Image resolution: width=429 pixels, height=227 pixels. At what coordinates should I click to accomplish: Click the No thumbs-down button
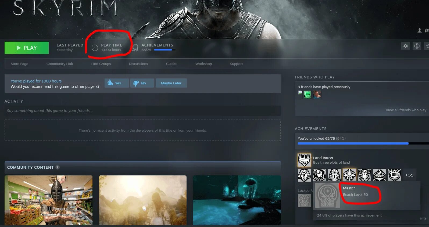pyautogui.click(x=142, y=83)
